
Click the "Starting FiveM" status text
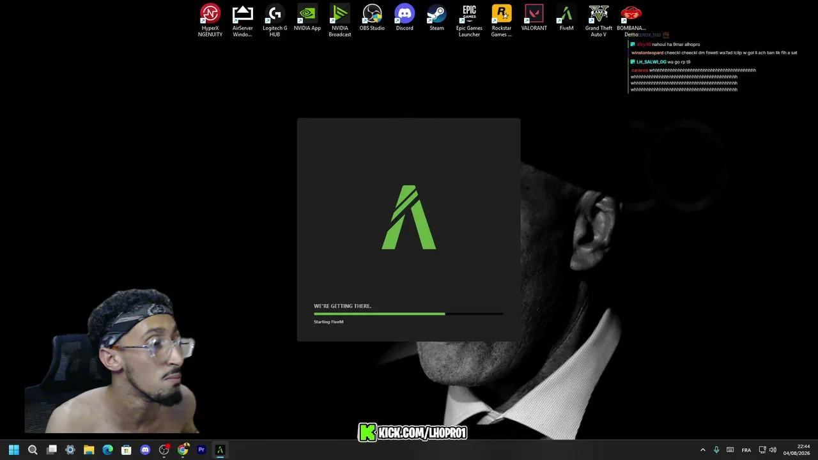pyautogui.click(x=328, y=322)
